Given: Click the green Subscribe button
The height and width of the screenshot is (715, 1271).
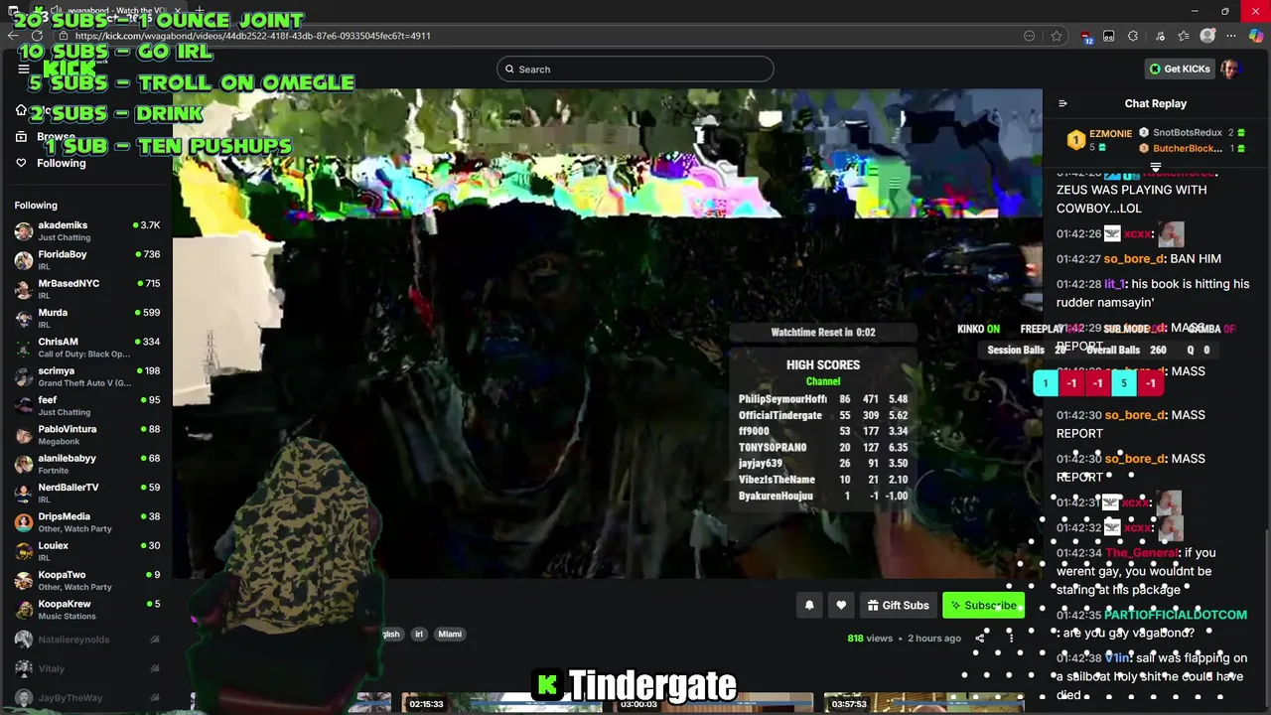Looking at the screenshot, I should (x=983, y=605).
